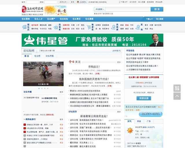Screen dimensions: 185x148
Task: Click 更多 beside 好帖推荐
Action: point(119,112)
